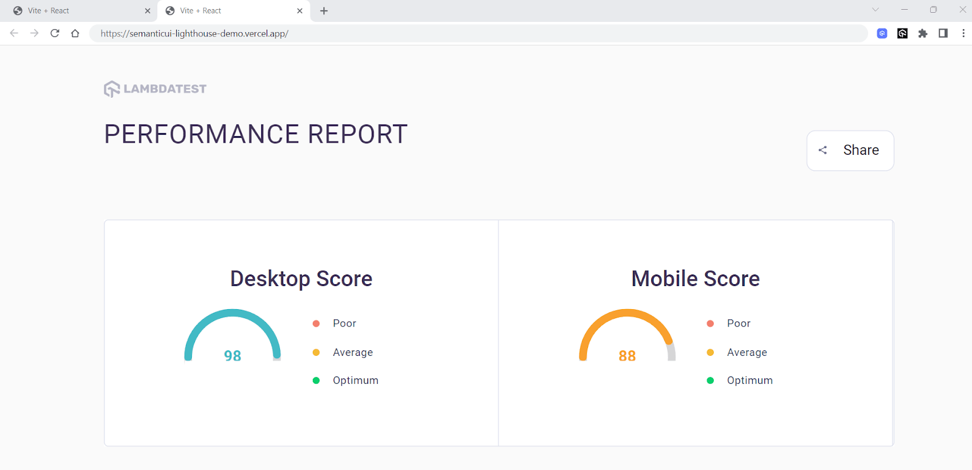Click the Mobile Score gauge showing 88

[x=627, y=337]
